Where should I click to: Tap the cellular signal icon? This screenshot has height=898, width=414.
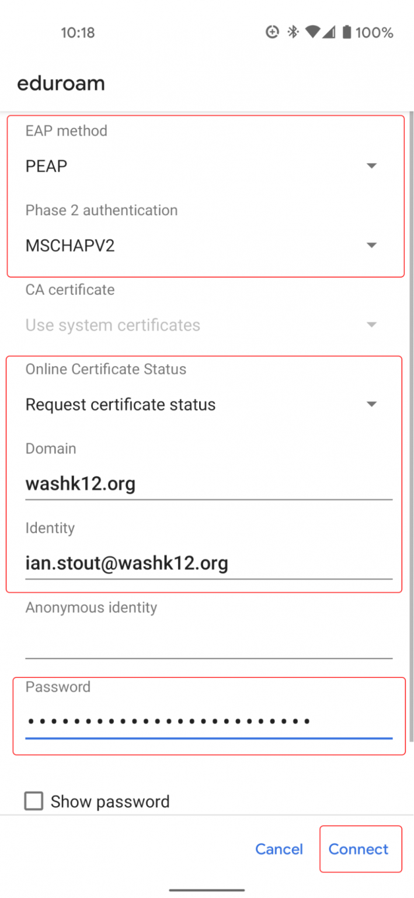pyautogui.click(x=329, y=32)
